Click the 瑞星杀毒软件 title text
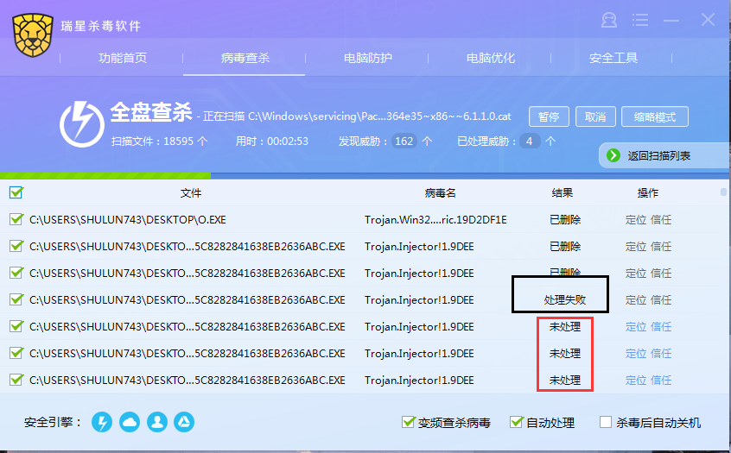Image resolution: width=731 pixels, height=453 pixels. coord(101,26)
